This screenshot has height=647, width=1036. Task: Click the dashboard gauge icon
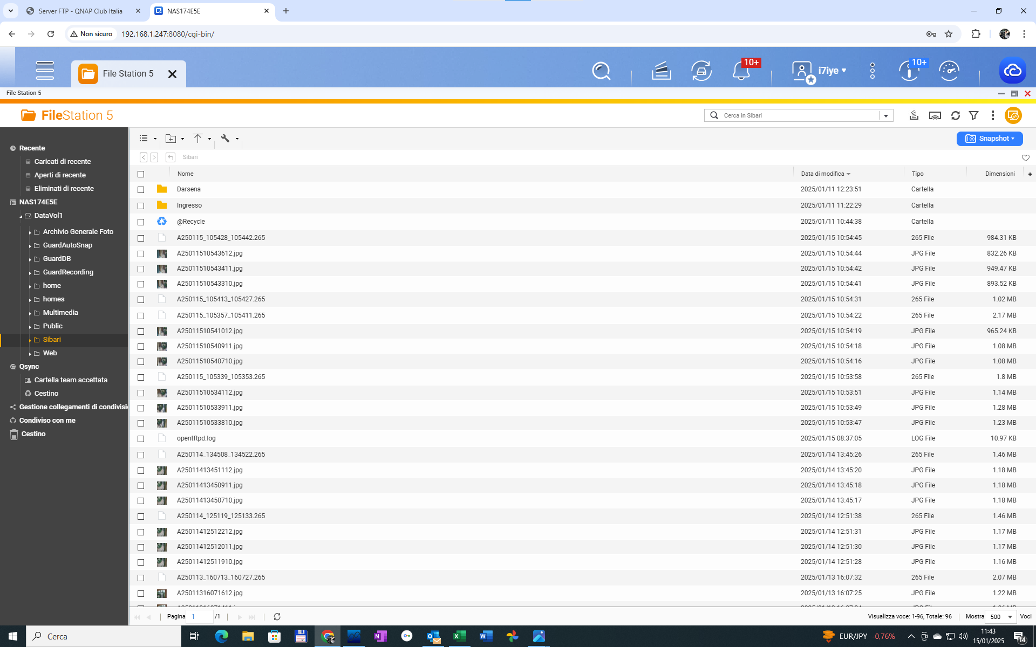pos(949,71)
